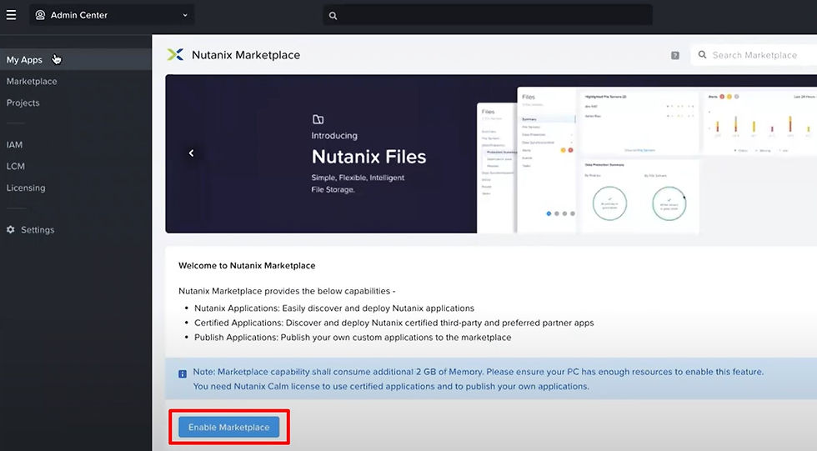
Task: Click the top global search field
Action: pyautogui.click(x=487, y=15)
